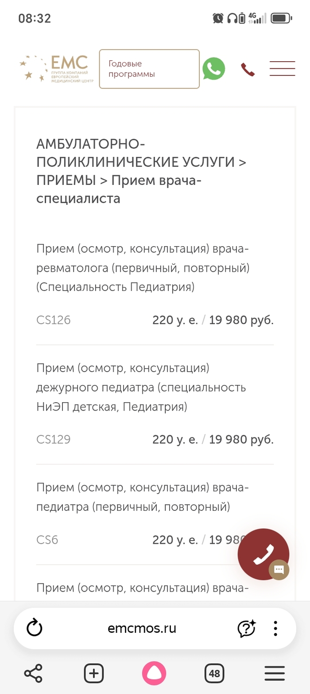The image size is (310, 694).
Task: Tap the emcmos.ru address bar
Action: click(143, 628)
